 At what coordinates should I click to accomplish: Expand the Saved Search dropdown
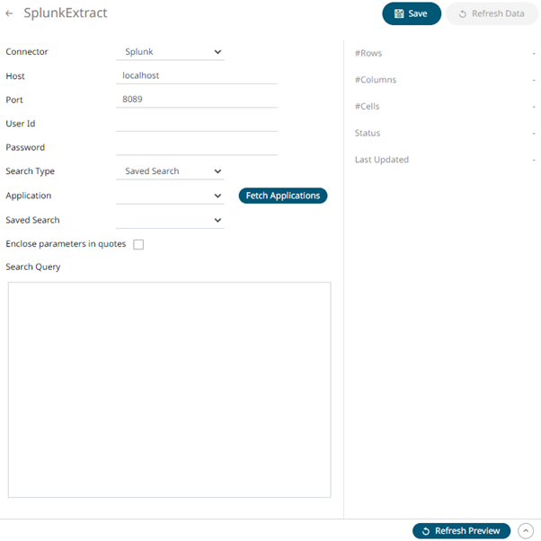pos(170,220)
